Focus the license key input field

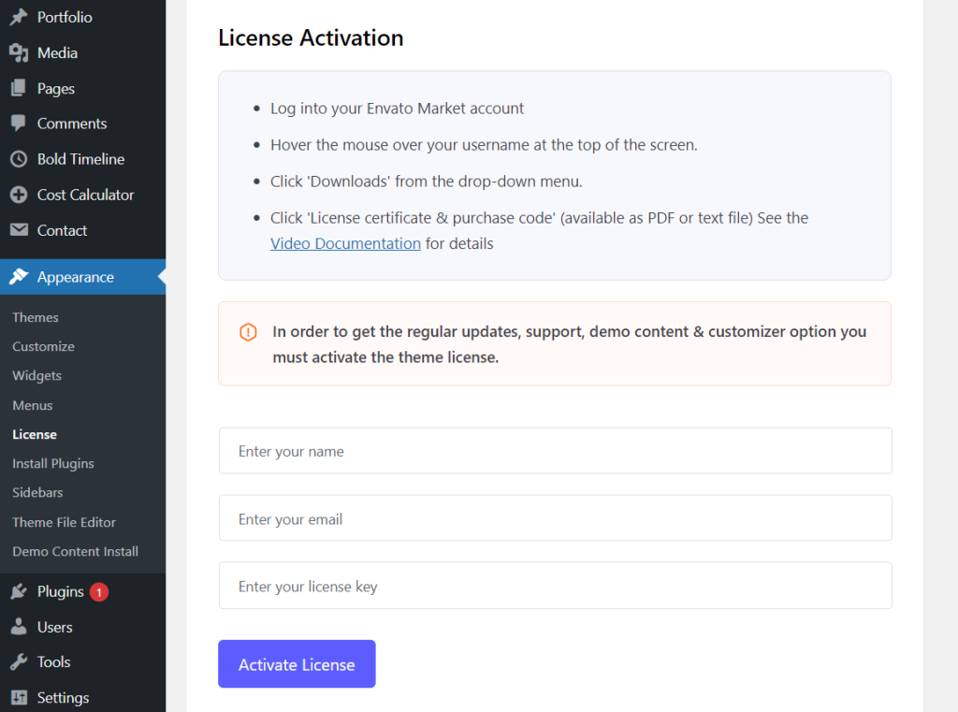pos(554,586)
